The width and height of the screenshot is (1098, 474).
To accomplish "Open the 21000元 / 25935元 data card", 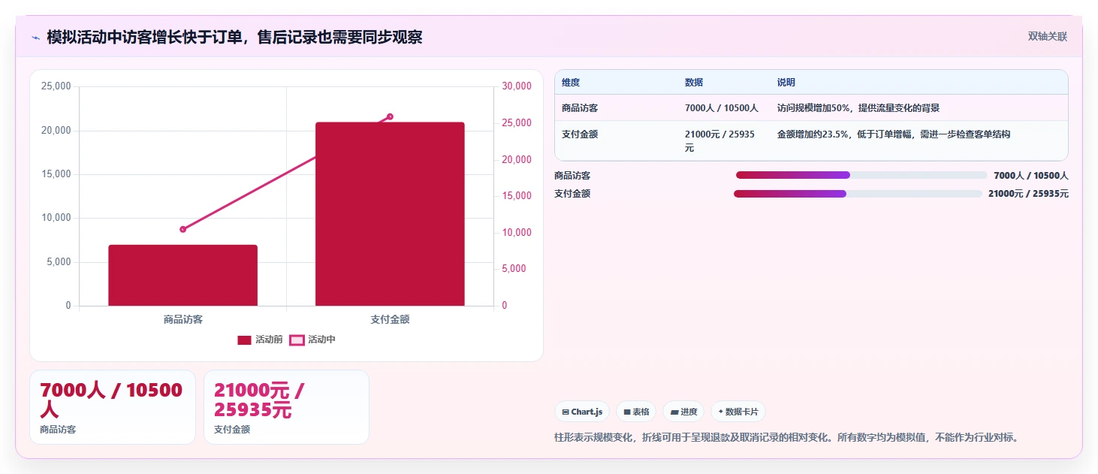I will (286, 407).
